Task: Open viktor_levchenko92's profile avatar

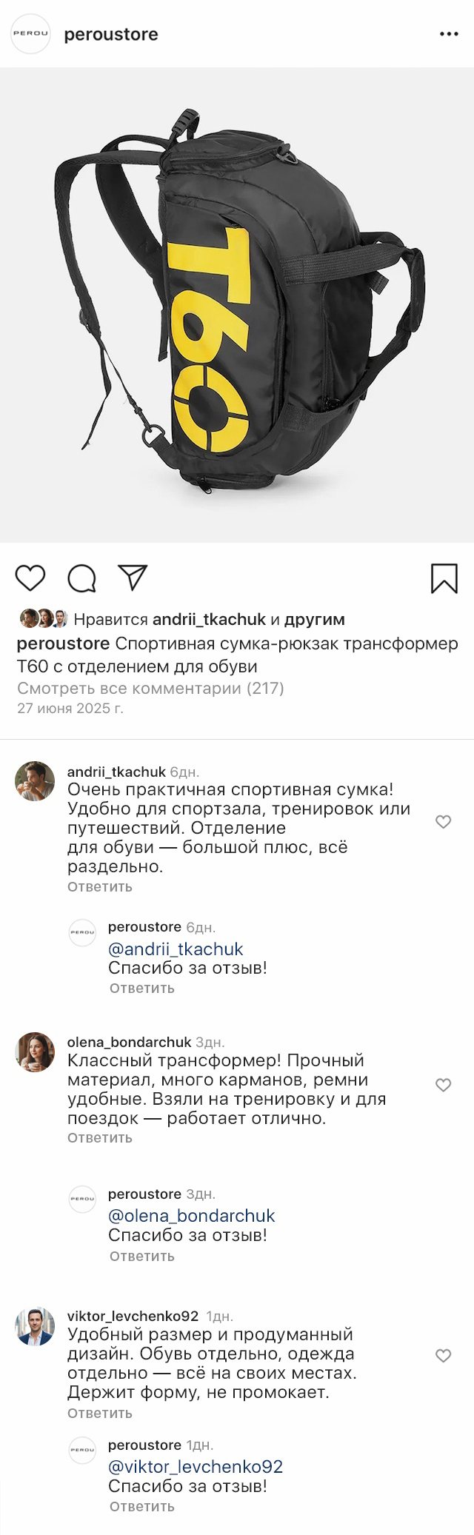Action: pyautogui.click(x=35, y=1326)
